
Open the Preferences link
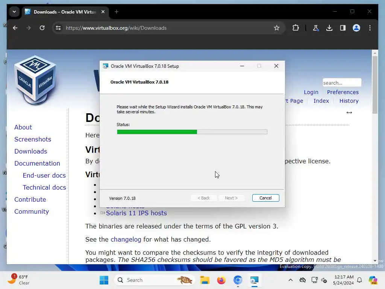[x=343, y=92]
